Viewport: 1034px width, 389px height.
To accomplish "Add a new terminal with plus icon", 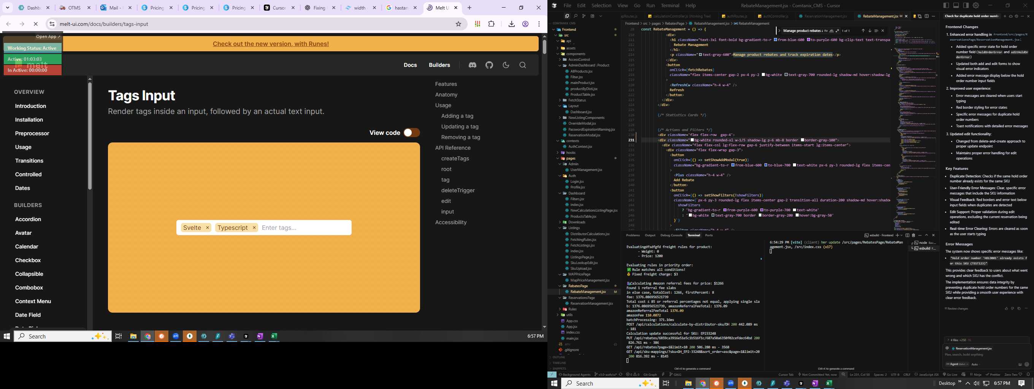I will pos(897,236).
